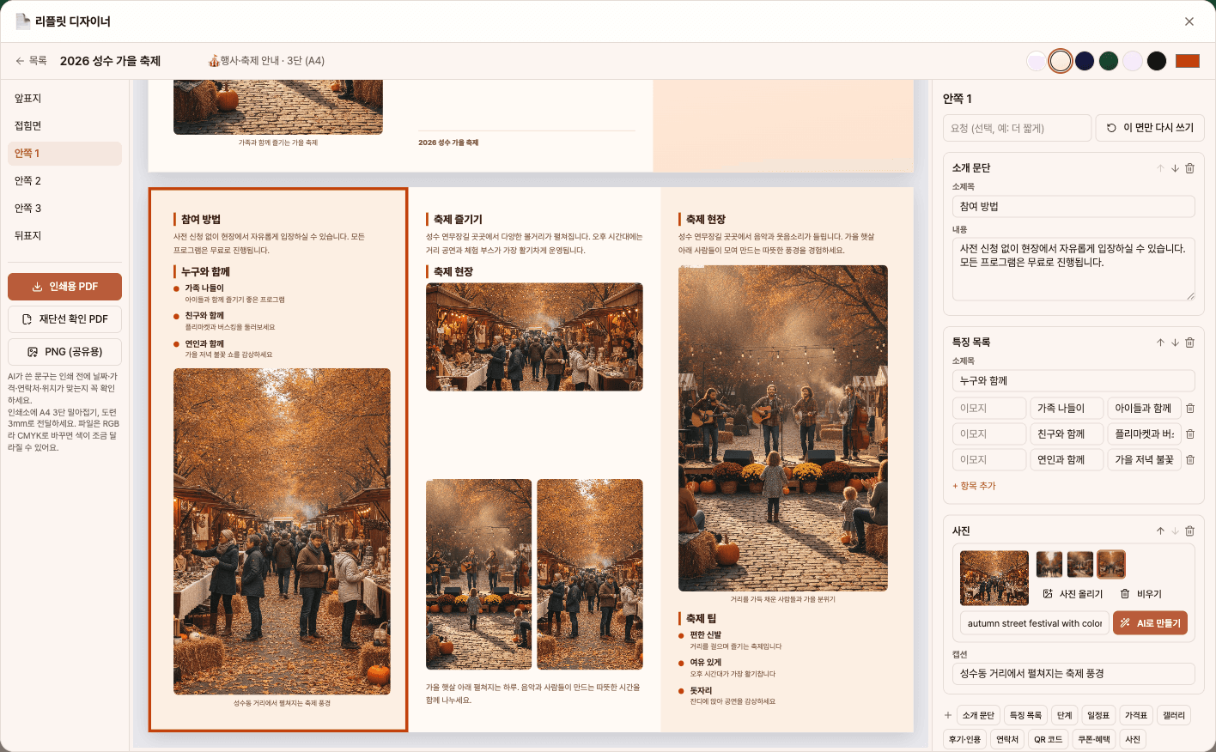Add a 쿠폰·혜택 block

1094,739
